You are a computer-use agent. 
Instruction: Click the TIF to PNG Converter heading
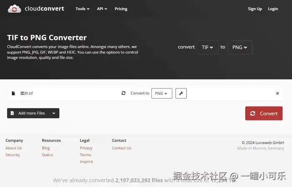point(47,38)
